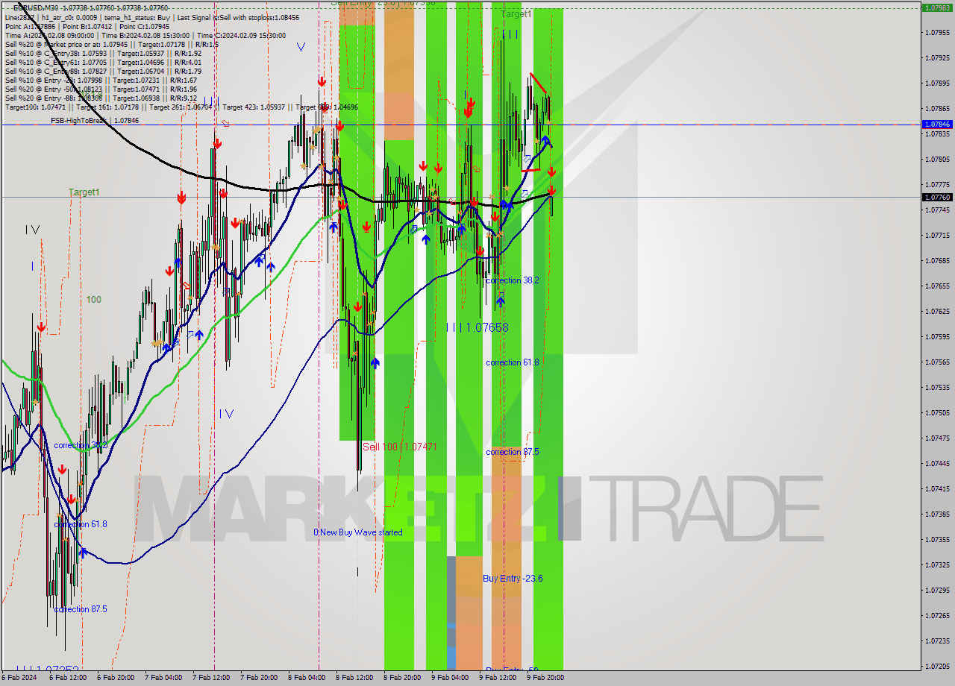Click the Sell %10 @ C_Entry38 line
Viewport: 955px width, 686px height.
point(103,53)
